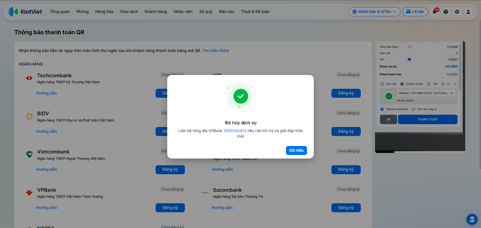Click the IN print button in preview
This screenshot has height=228, width=481.
click(x=389, y=119)
